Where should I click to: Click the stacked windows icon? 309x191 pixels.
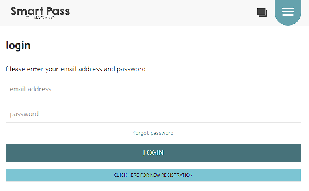point(262,12)
